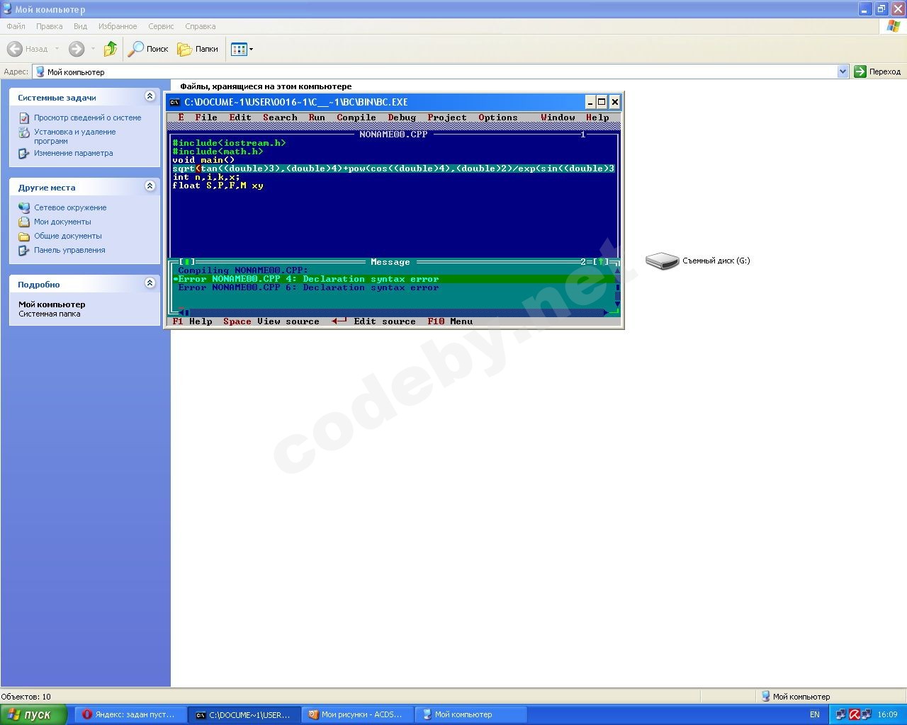Screen dimensions: 907x725
Task: Open the Правка menu
Action: (49, 26)
